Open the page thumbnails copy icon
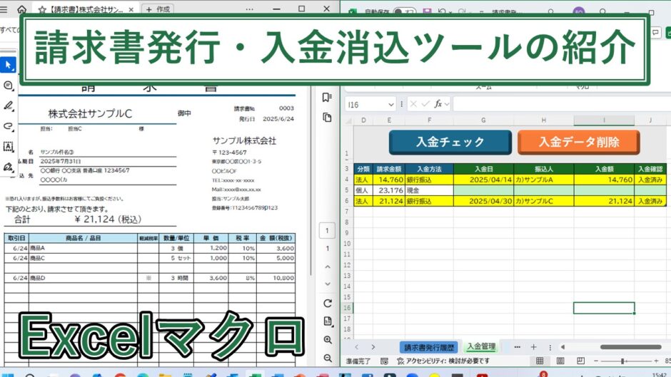This screenshot has height=377, width=671. coord(327,118)
